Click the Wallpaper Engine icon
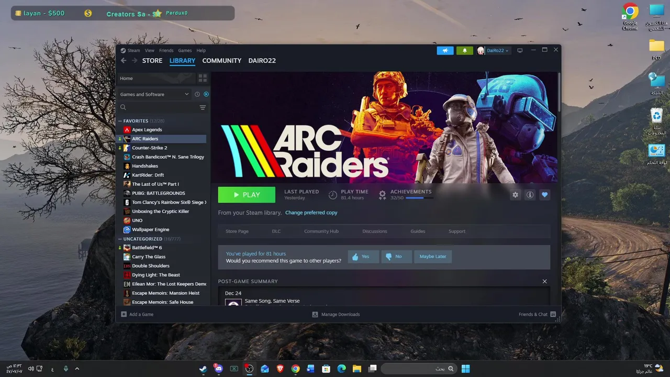Screen dimensions: 670x377 tap(127, 229)
